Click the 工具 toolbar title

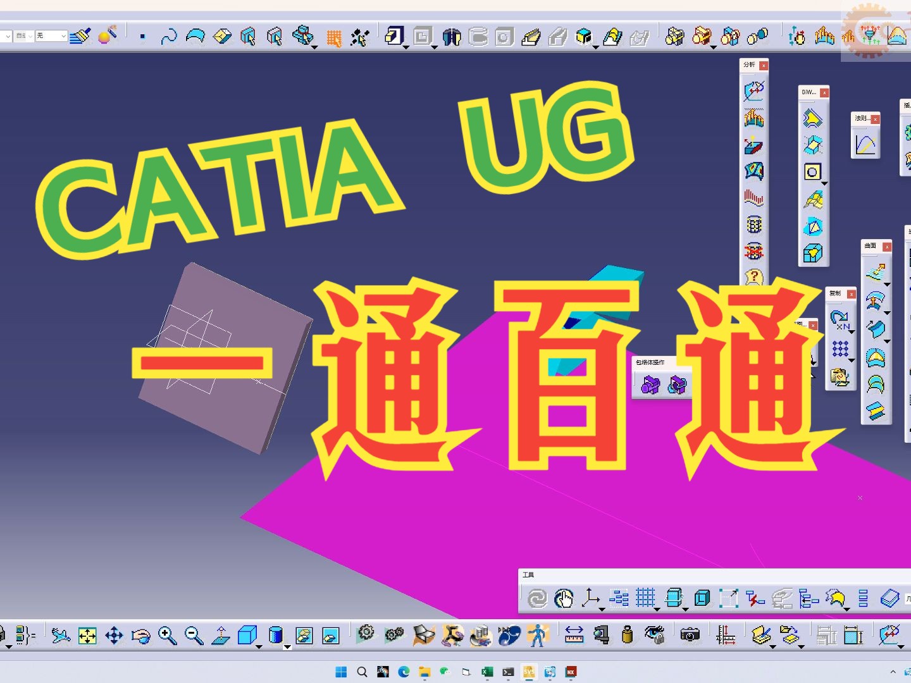tap(528, 575)
